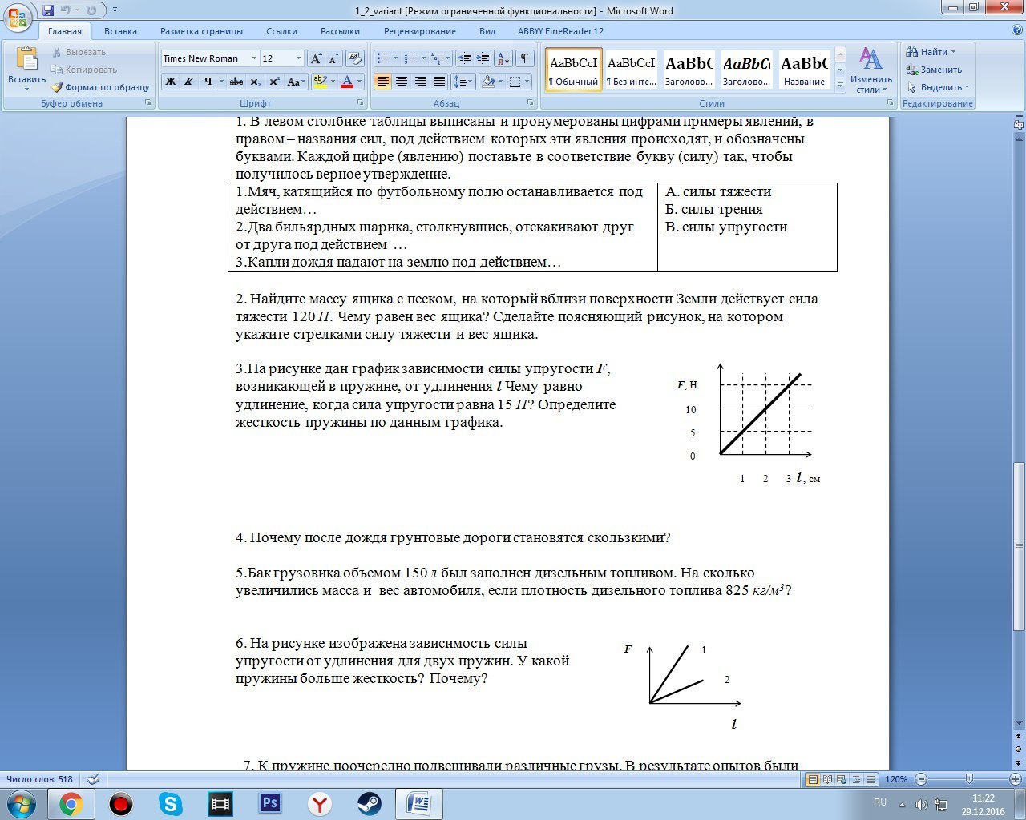Screen dimensions: 1026x820
Task: Apply the Обычный style
Action: point(573,70)
